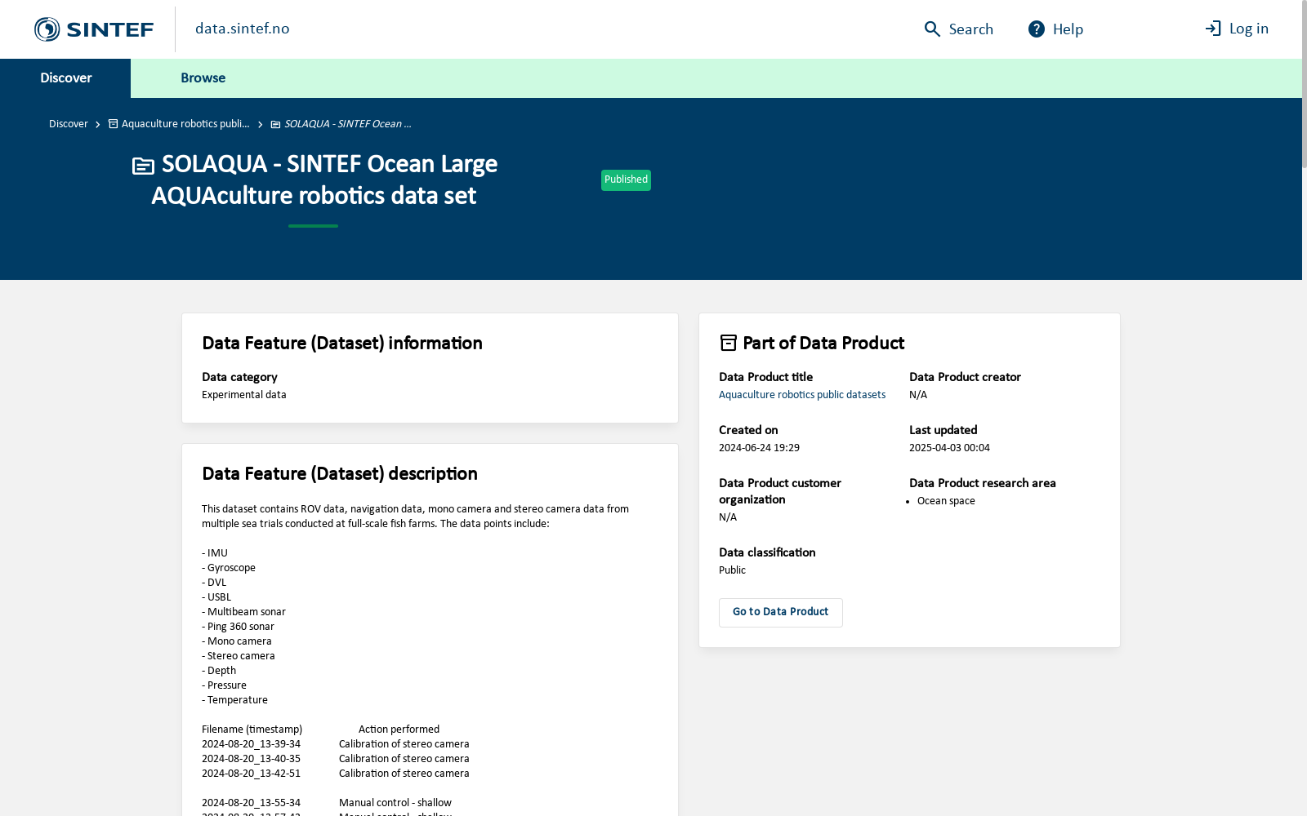Open the Help label in header
Viewport: 1307px width, 816px height.
click(1068, 29)
